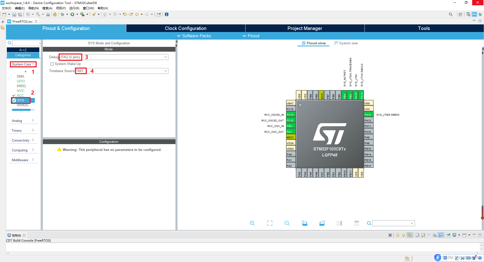Expand the Analog category

[x=23, y=121]
